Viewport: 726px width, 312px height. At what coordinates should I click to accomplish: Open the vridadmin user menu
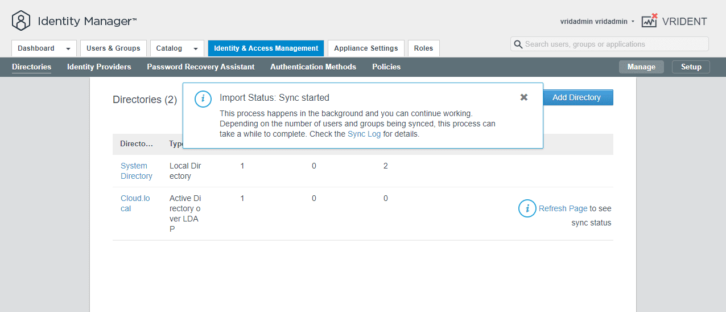pos(597,22)
